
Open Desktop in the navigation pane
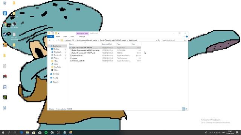pyautogui.click(x=56, y=49)
